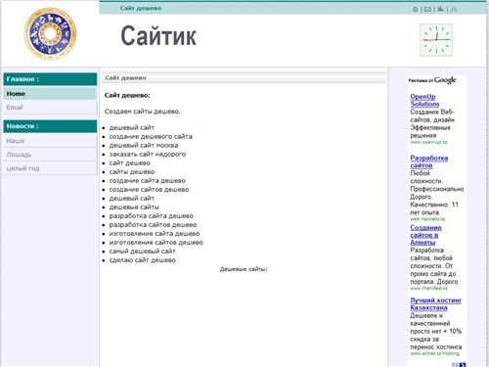Click the home icon in the top bar
The height and width of the screenshot is (367, 489).
[416, 9]
